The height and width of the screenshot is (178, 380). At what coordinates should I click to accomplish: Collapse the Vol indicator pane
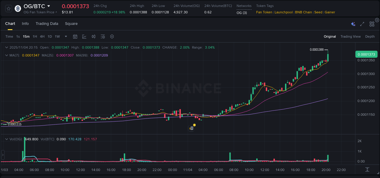pos(6,139)
